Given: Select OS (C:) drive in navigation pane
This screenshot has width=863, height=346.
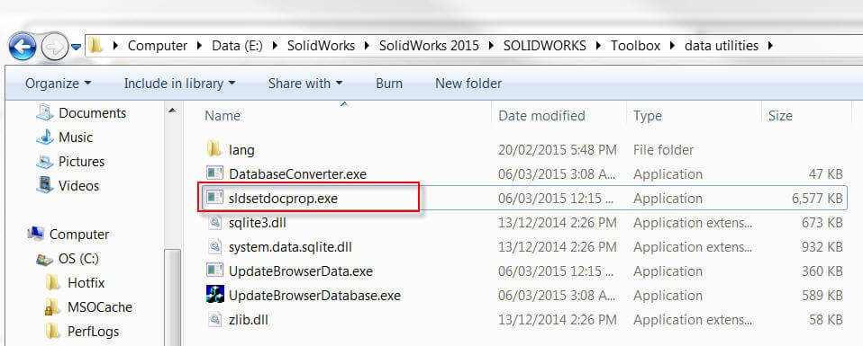Looking at the screenshot, I should click(78, 259).
